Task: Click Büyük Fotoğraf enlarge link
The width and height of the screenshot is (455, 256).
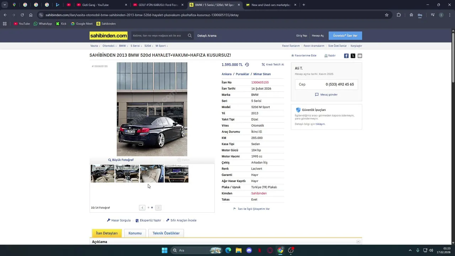Action: pos(121,160)
